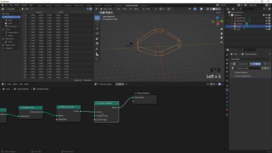This screenshot has width=272, height=153.
Task: Click spreadsheet filter funnel icon
Action: pyautogui.click(x=91, y=9)
